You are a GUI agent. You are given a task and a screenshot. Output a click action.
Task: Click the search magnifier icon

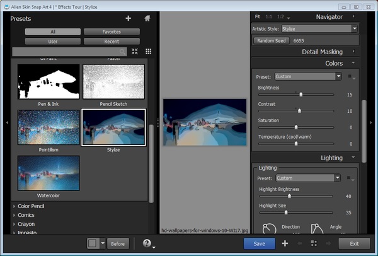pyautogui.click(x=122, y=52)
